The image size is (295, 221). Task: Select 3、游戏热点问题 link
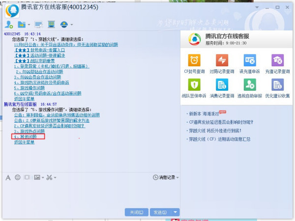pos(29,131)
